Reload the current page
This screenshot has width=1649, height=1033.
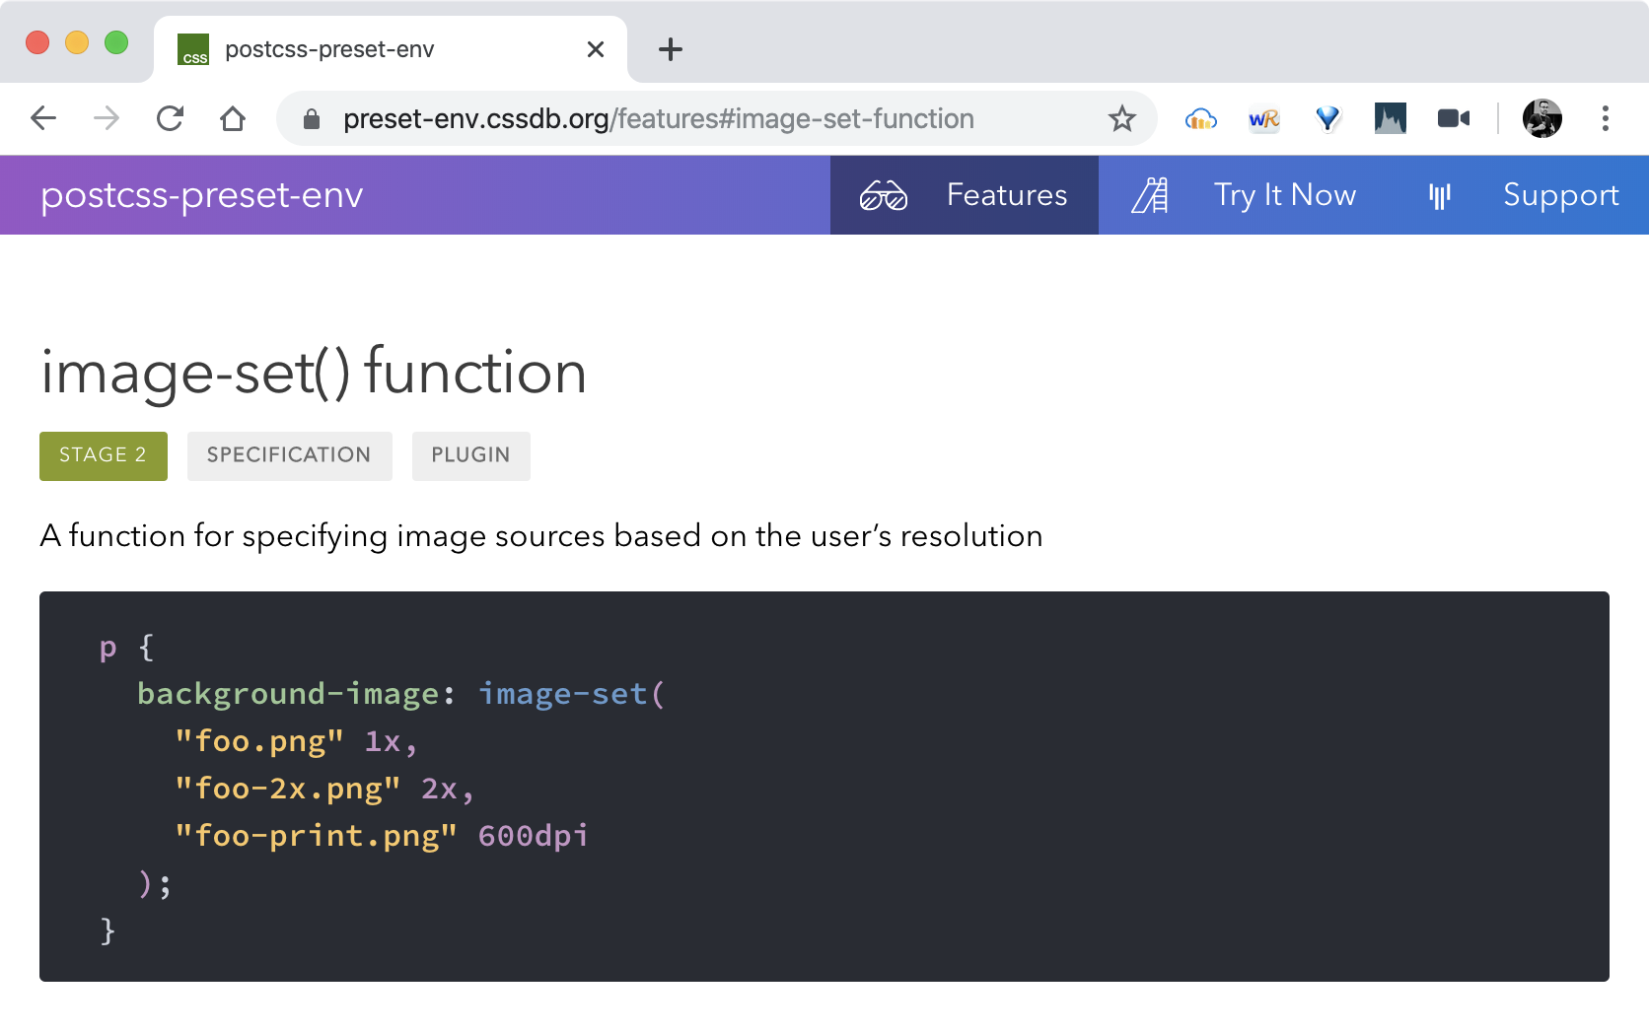point(170,119)
